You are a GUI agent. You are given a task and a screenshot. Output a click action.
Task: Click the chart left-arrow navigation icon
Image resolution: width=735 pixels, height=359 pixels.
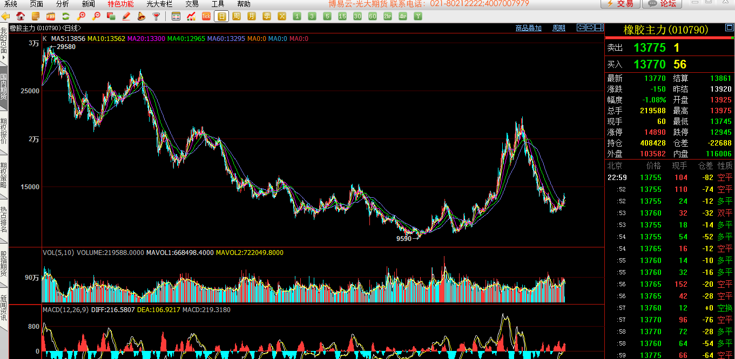pyautogui.click(x=581, y=27)
